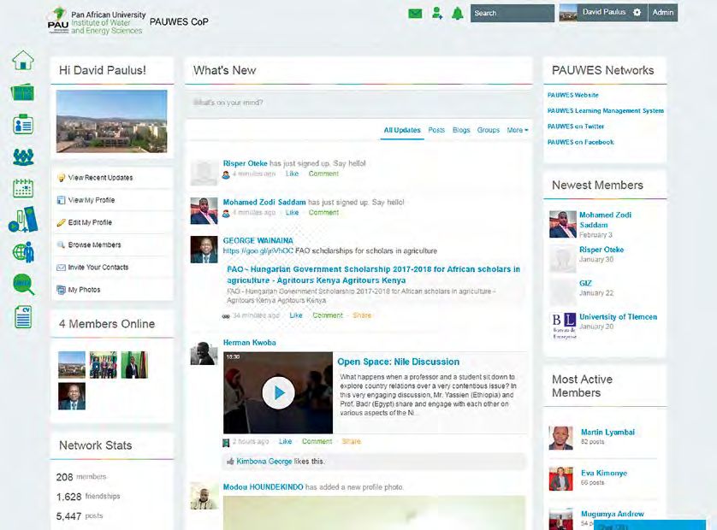This screenshot has height=530, width=717.
Task: Click David Paulus avatar in top bar
Action: [568, 13]
